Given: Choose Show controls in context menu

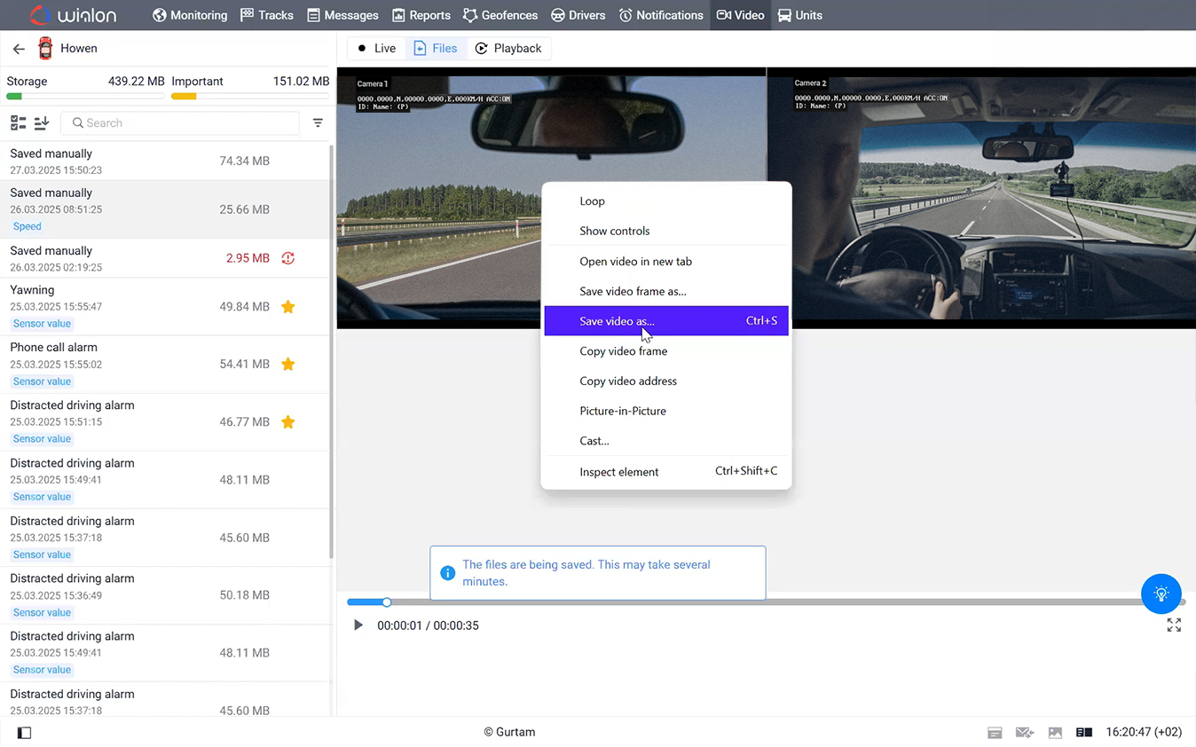Looking at the screenshot, I should (x=666, y=231).
